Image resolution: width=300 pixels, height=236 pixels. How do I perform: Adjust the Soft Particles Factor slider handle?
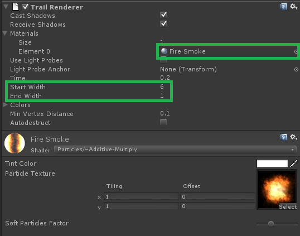click(x=271, y=224)
